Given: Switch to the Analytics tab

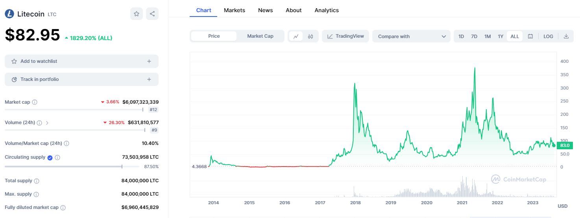Looking at the screenshot, I should pos(327,10).
